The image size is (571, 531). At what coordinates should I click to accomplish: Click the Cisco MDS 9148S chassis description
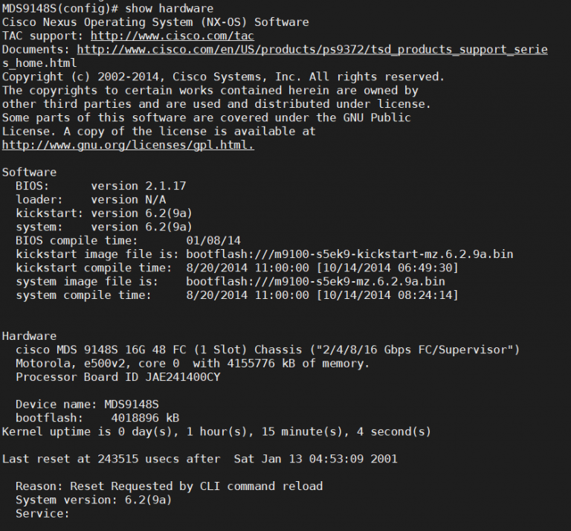point(268,350)
